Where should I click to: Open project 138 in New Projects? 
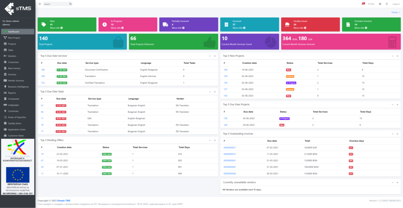pyautogui.click(x=226, y=83)
